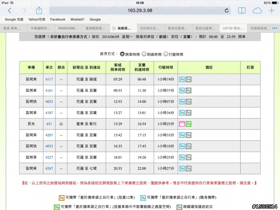Click the 1小時07分 travel time cell
Image resolution: width=280 pixels, height=210 pixels.
pos(166,101)
